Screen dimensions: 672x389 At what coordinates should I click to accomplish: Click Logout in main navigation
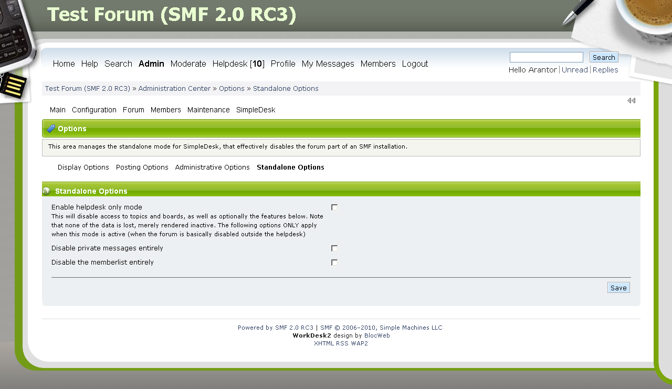click(x=415, y=64)
